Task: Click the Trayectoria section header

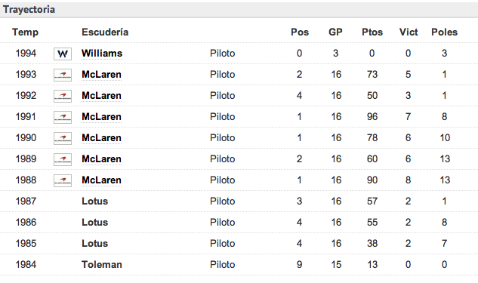Action: pyautogui.click(x=29, y=10)
